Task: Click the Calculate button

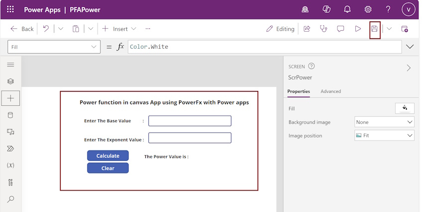Action: click(108, 156)
